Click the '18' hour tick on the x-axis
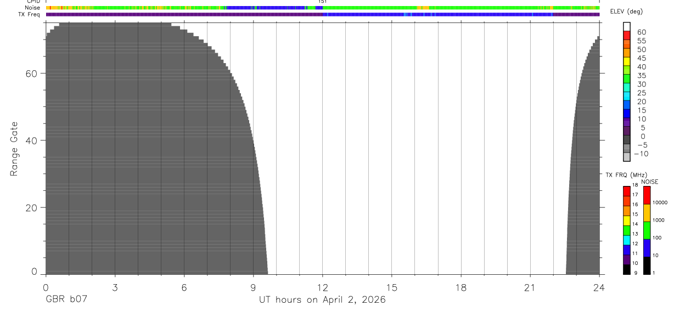Image resolution: width=674 pixels, height=311 pixels. pyautogui.click(x=461, y=287)
